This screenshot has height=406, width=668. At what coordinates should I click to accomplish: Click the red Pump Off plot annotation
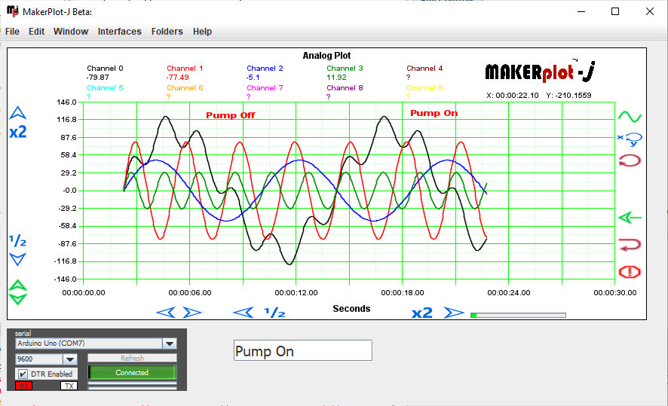click(x=231, y=115)
